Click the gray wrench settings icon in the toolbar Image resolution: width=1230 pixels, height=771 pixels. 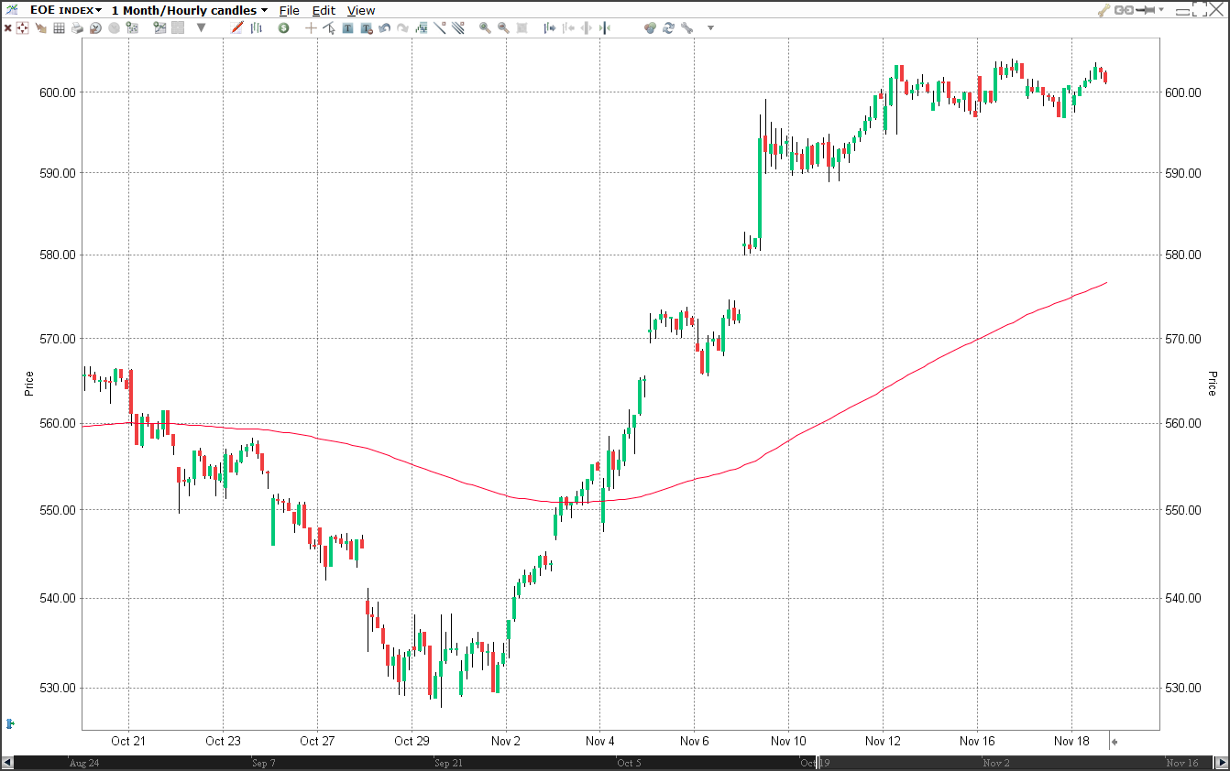687,28
